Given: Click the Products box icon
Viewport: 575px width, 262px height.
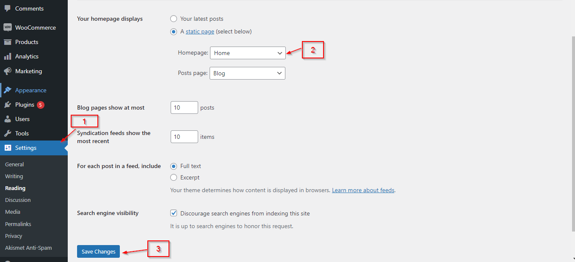Looking at the screenshot, I should (x=8, y=42).
